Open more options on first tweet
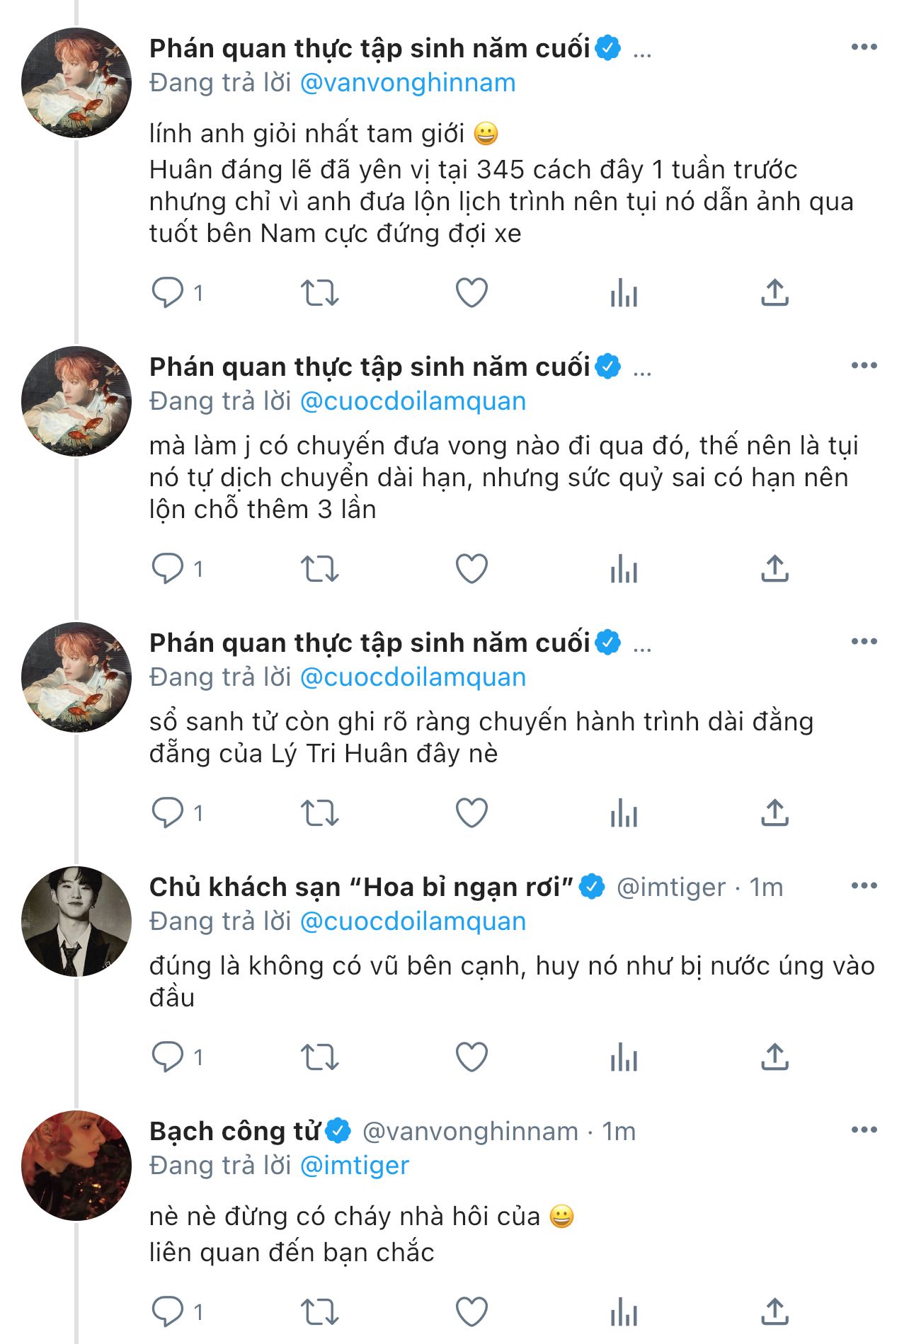Screen dimensions: 909x1344 point(864,47)
